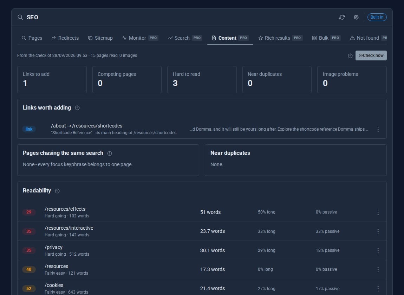Click the blue link badge
404x295 pixels.
click(x=29, y=129)
